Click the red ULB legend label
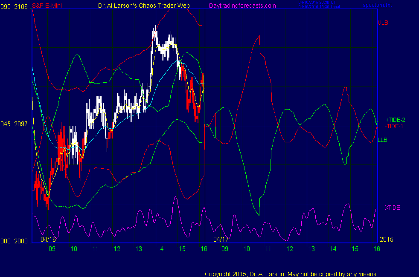419x277 pixels. (383, 23)
